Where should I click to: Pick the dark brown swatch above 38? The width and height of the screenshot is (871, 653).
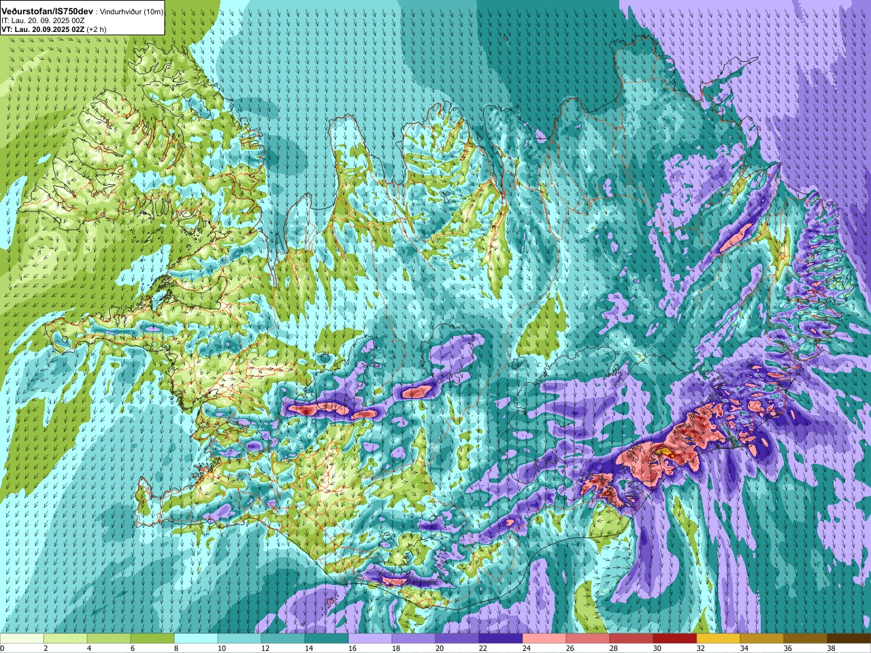(849, 639)
